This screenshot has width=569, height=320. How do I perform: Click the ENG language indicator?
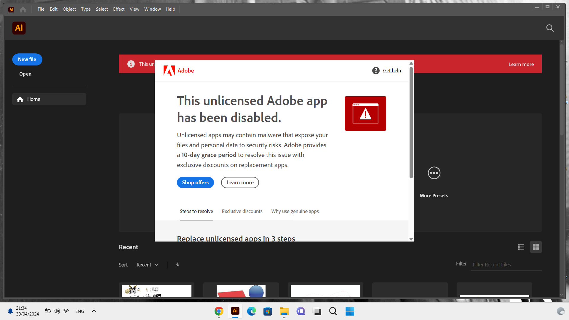pos(80,311)
